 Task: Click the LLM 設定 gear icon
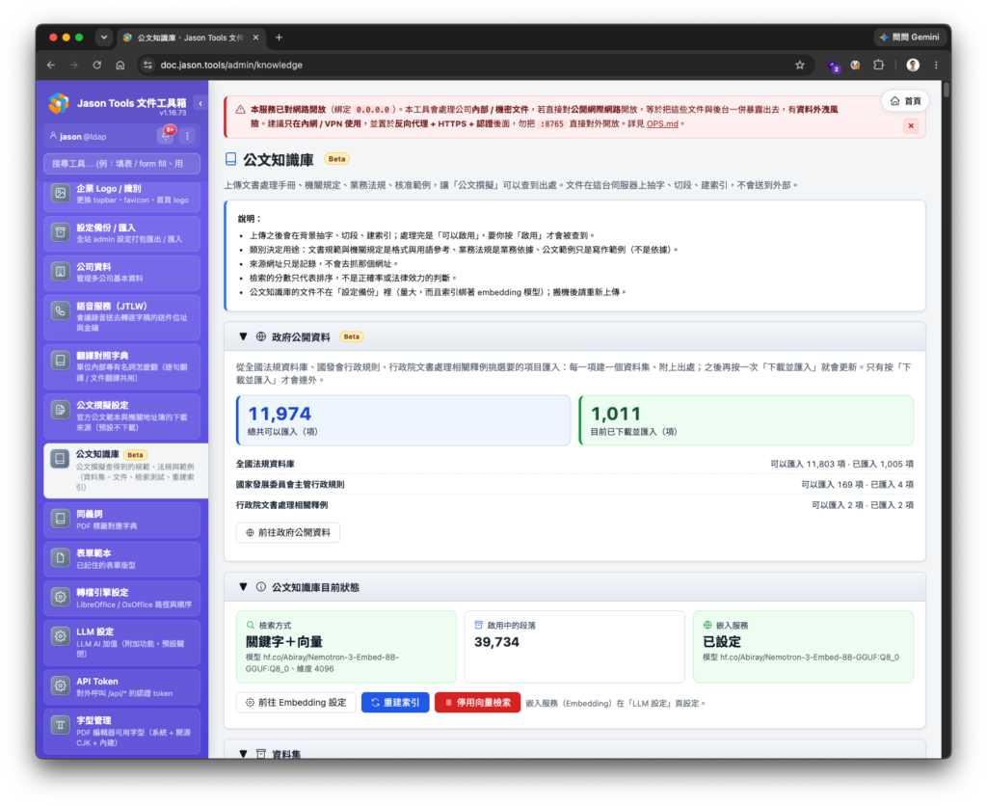(60, 636)
